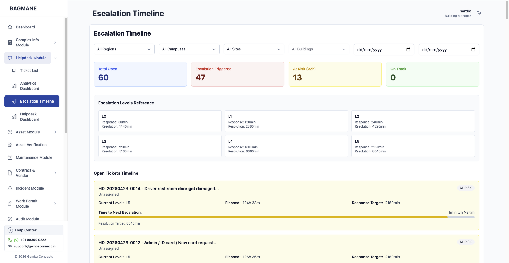Open the All Sites dropdown

tap(254, 49)
